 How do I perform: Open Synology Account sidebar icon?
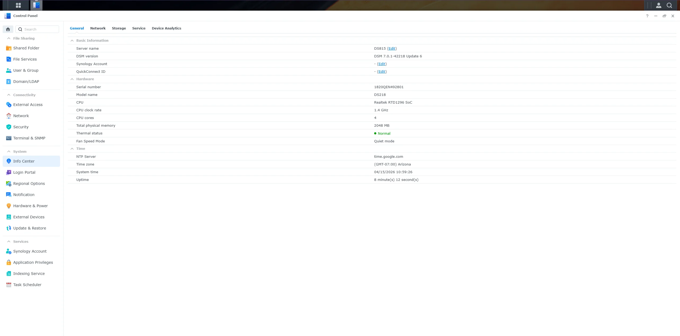[x=9, y=251]
